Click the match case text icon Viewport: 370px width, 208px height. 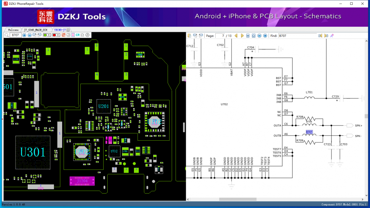click(332, 36)
